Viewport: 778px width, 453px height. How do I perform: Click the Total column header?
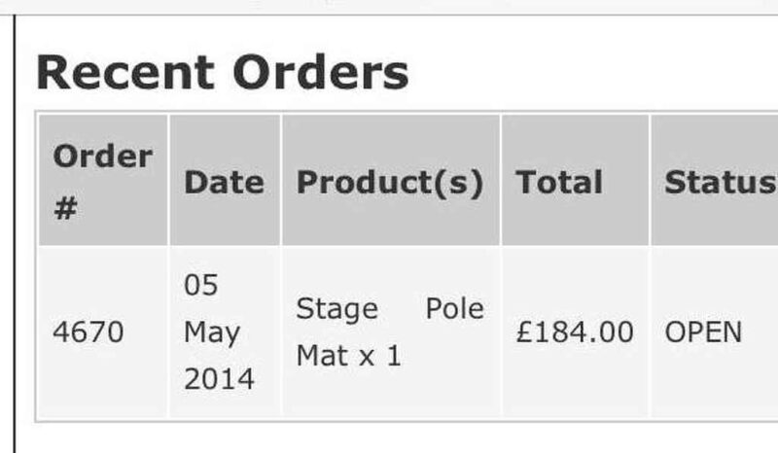point(559,182)
